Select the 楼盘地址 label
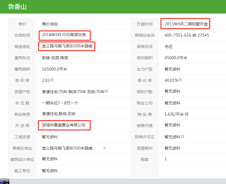Viewport: 226px width, 184px height. pyautogui.click(x=22, y=47)
